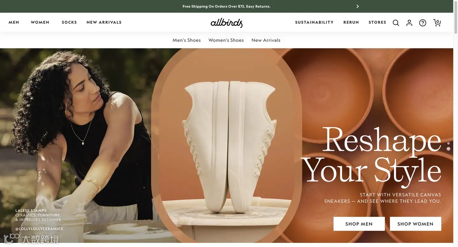Image resolution: width=458 pixels, height=247 pixels.
Task: Select Women's Shoes in sub navigation
Action: tap(226, 40)
